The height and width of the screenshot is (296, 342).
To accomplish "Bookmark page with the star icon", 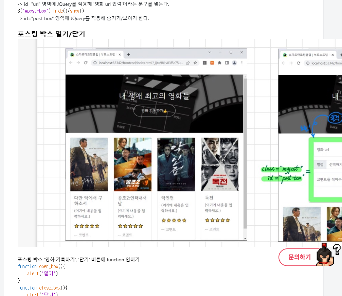I will pos(195,63).
